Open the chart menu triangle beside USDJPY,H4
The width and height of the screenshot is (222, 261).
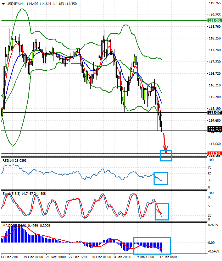(x=3, y=4)
